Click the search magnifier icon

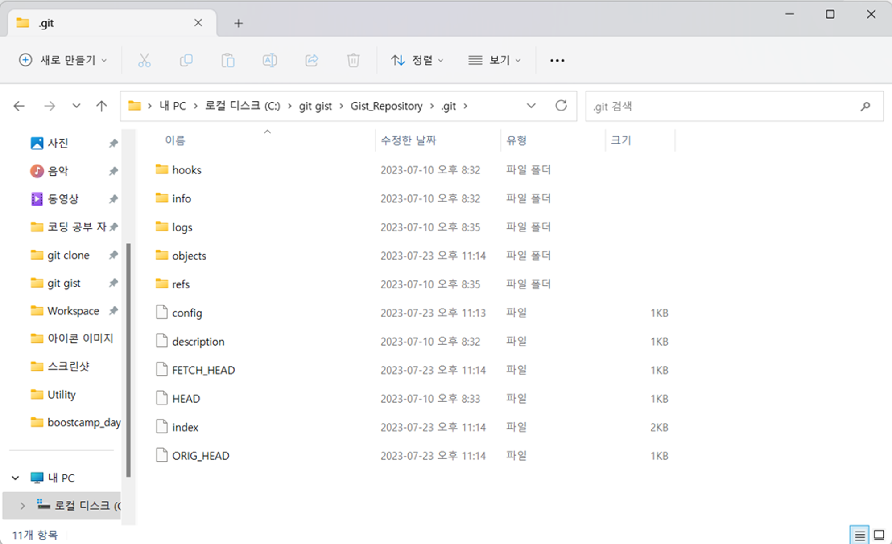[x=865, y=106]
